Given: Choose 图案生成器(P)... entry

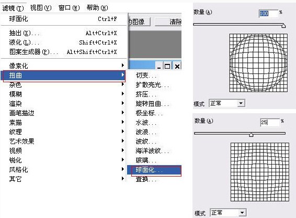Looking at the screenshot, I should pyautogui.click(x=63, y=52).
